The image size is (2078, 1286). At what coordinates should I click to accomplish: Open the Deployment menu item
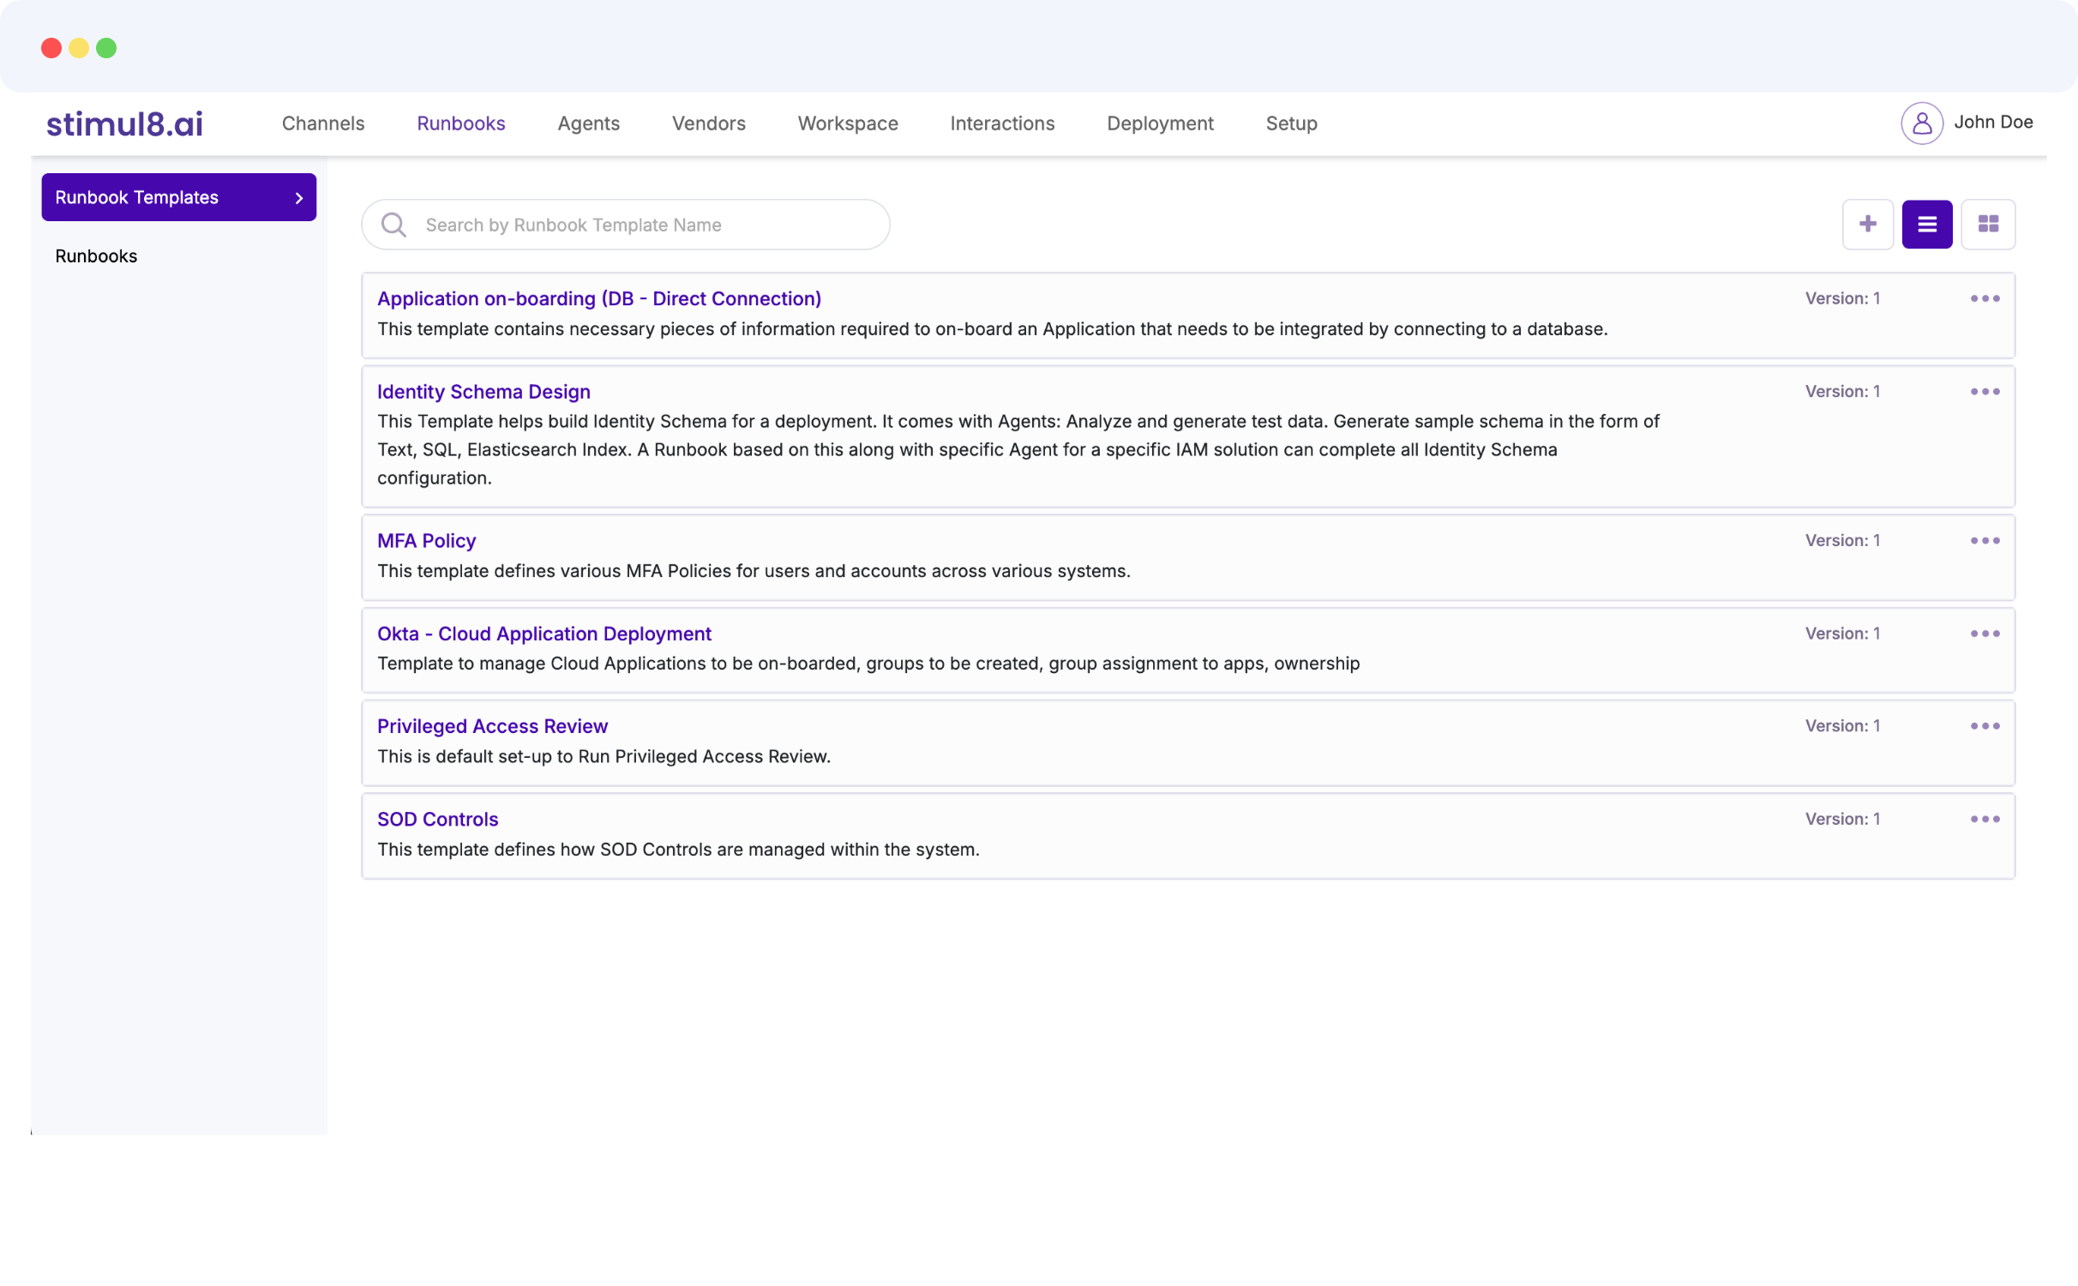pyautogui.click(x=1159, y=123)
